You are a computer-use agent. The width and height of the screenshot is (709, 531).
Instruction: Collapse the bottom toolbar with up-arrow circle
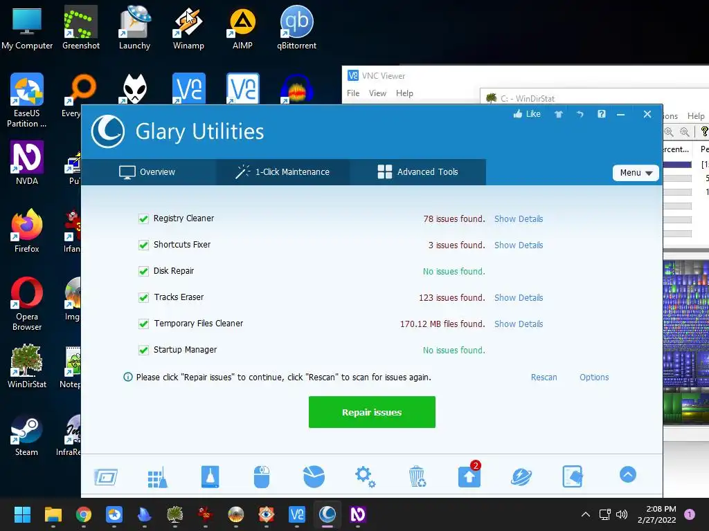click(x=627, y=474)
